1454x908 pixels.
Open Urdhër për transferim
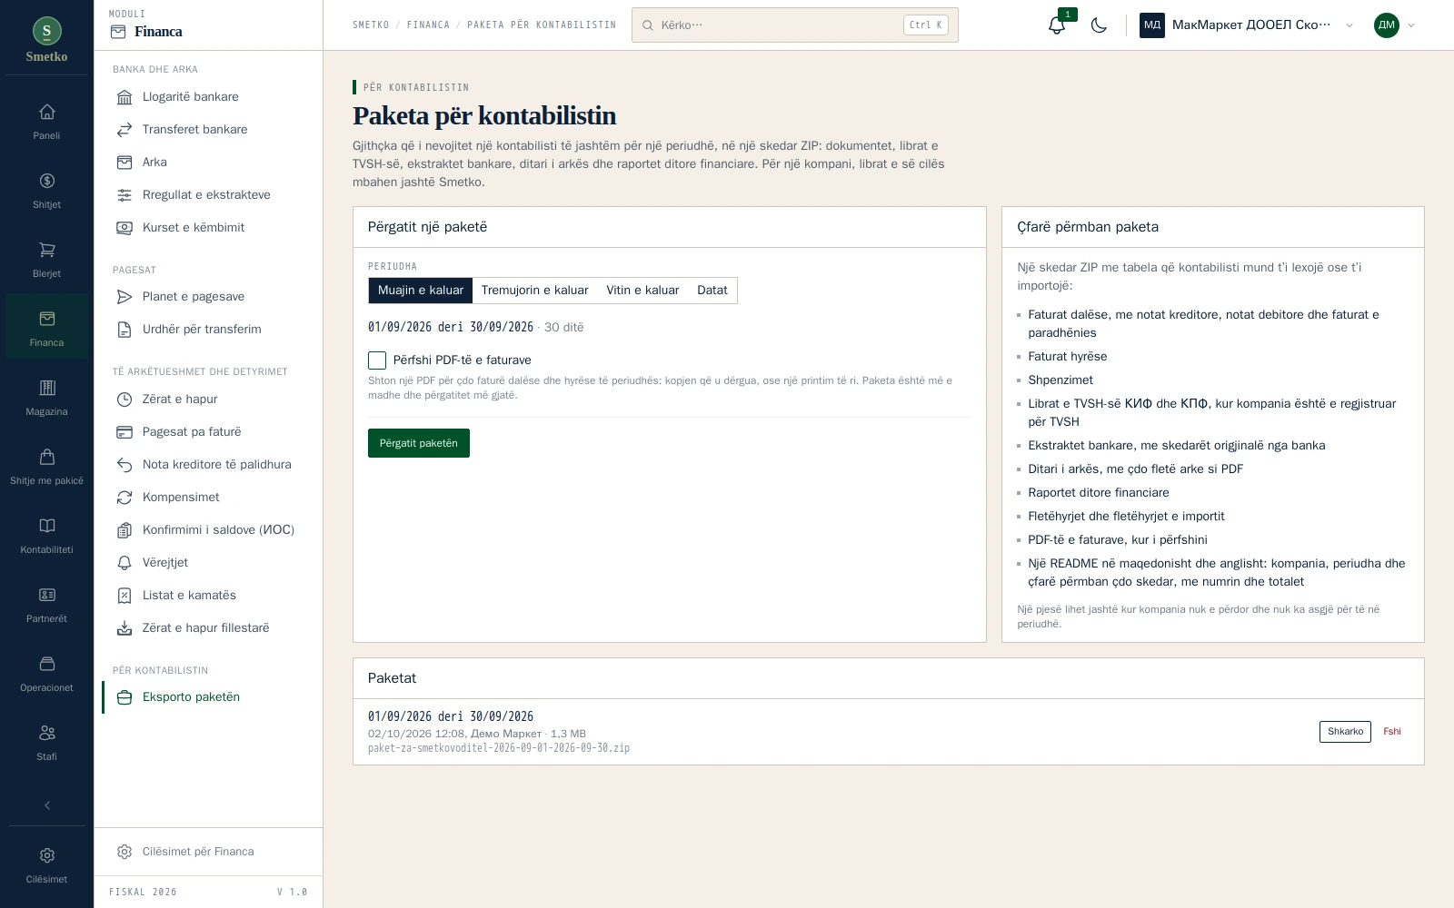(x=208, y=330)
